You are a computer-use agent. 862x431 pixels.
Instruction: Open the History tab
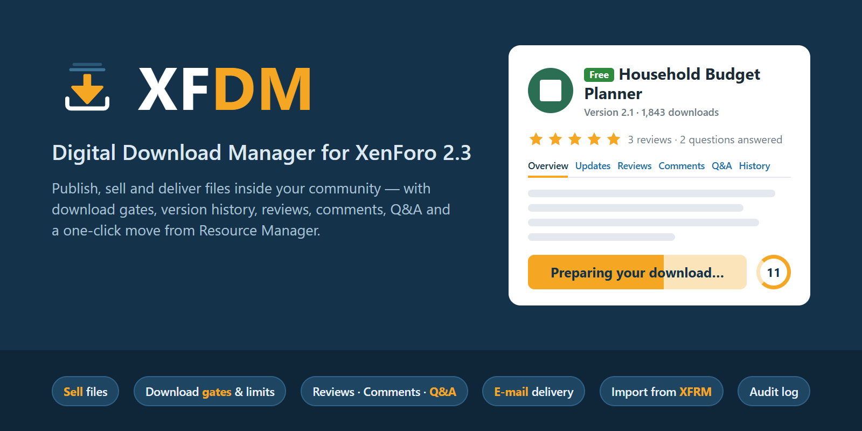click(x=754, y=166)
